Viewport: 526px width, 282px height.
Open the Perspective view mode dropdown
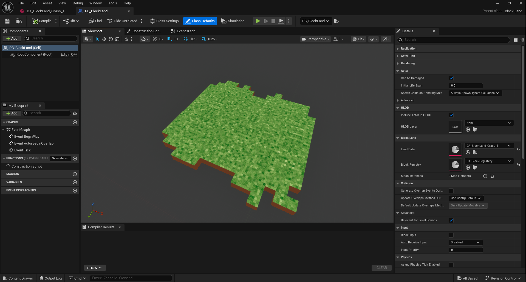point(315,39)
